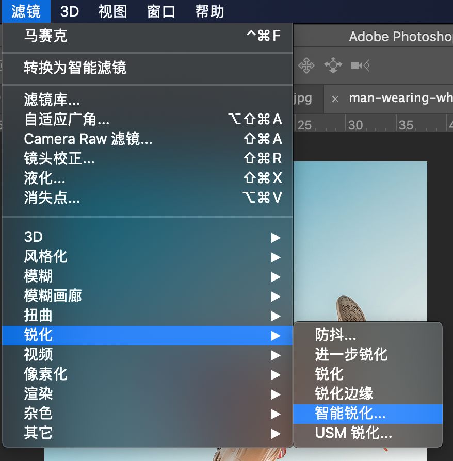Select the orbit 3D camera tool icon
The height and width of the screenshot is (461, 453).
click(x=334, y=65)
